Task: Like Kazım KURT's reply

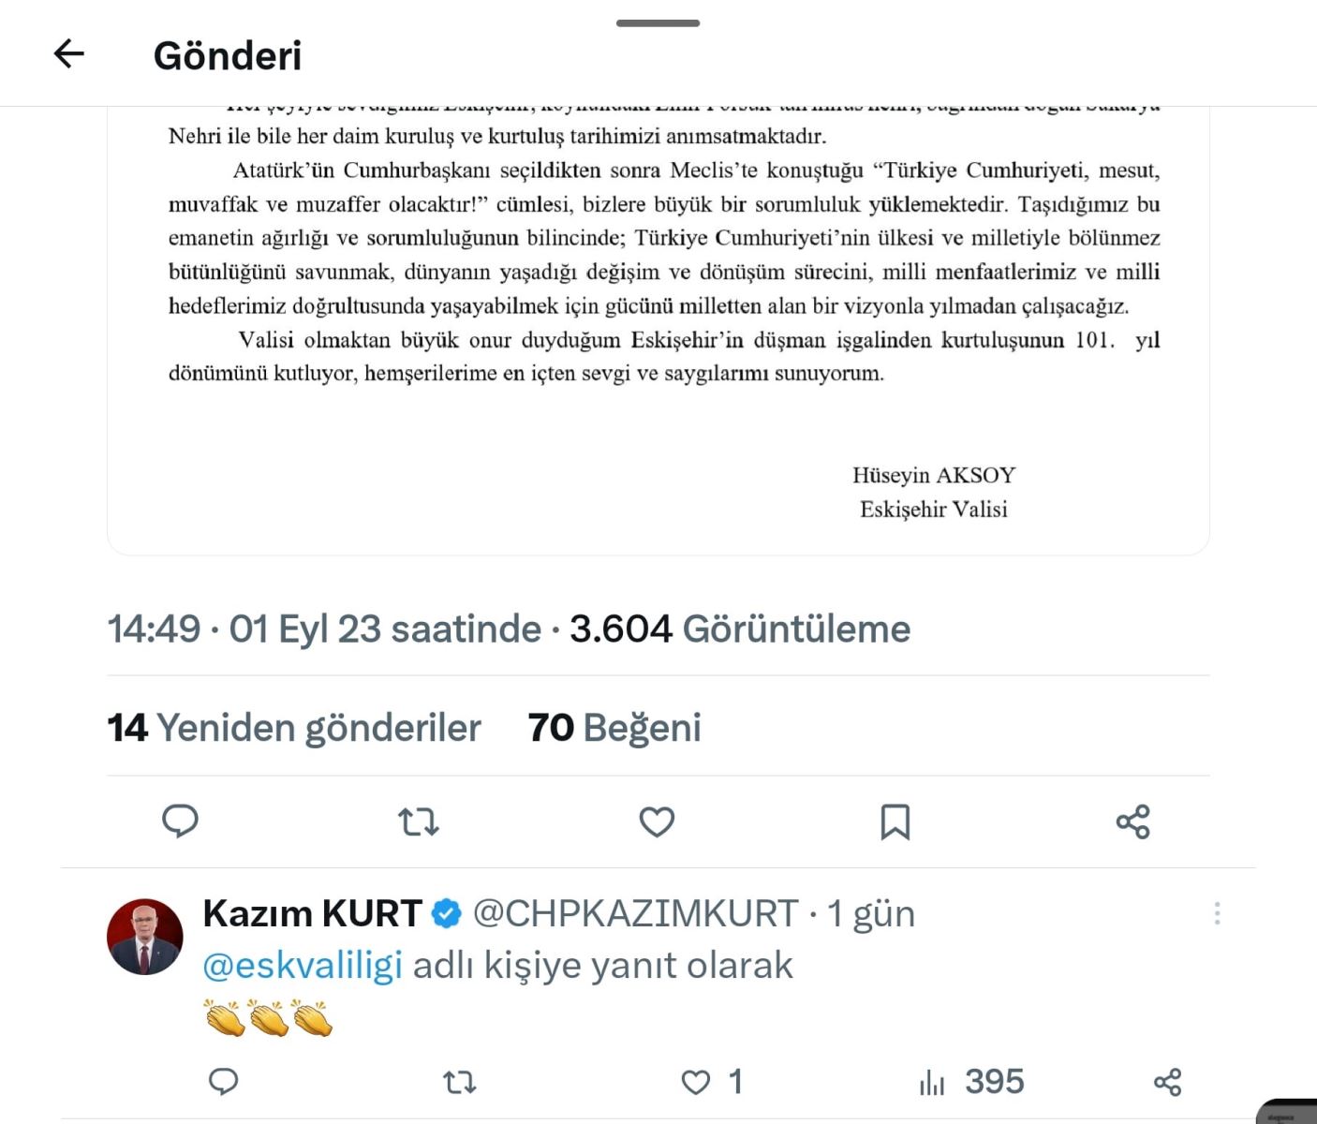Action: point(696,1082)
